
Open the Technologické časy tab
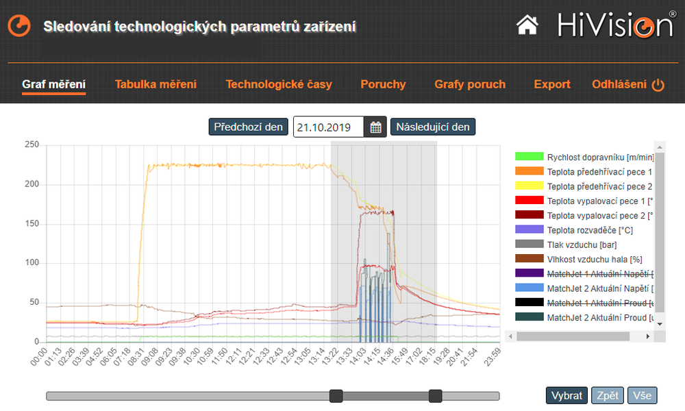tap(278, 84)
